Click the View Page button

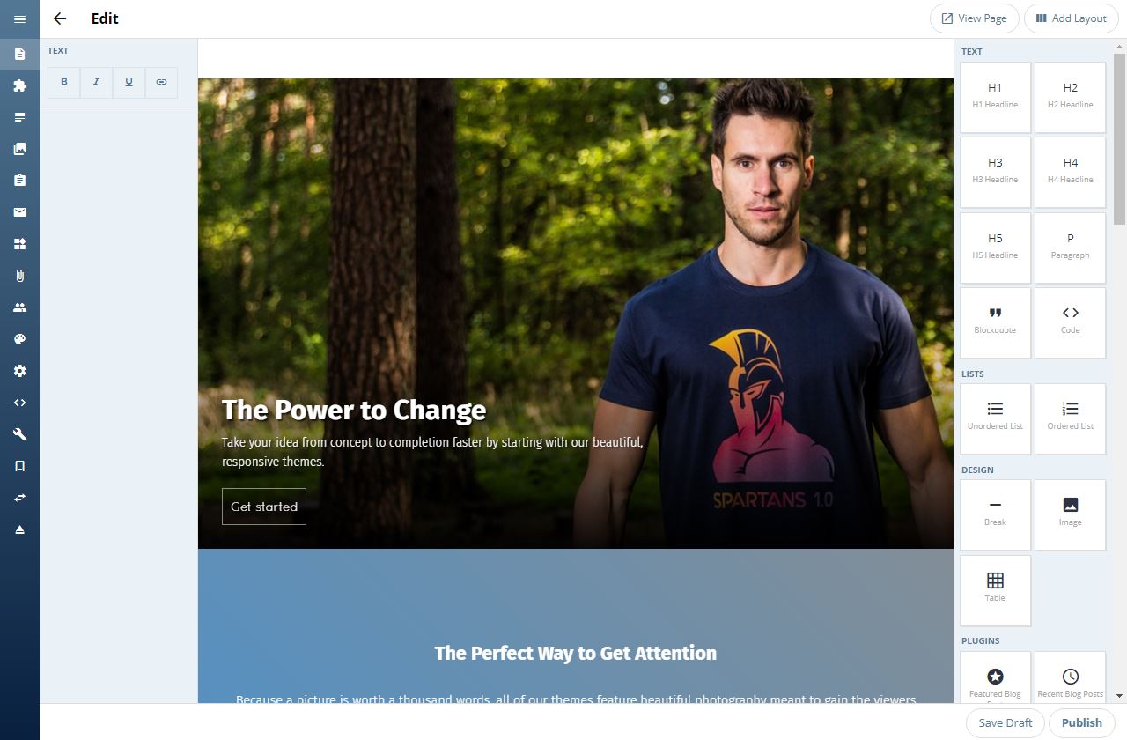click(x=975, y=18)
